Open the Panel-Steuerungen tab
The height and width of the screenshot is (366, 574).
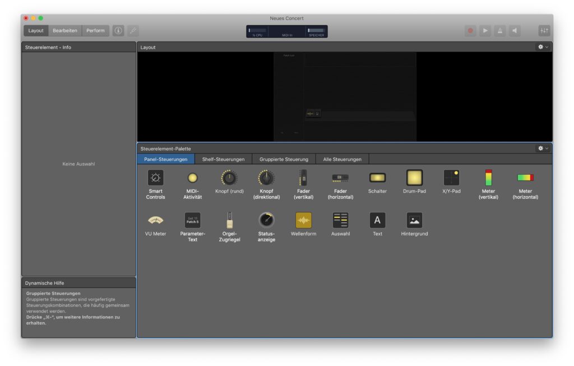pyautogui.click(x=165, y=159)
